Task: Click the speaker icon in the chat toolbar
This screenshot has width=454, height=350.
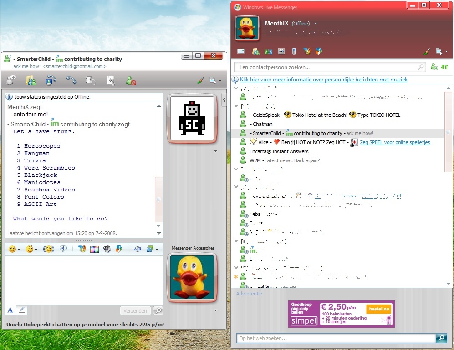Action: coord(107,249)
